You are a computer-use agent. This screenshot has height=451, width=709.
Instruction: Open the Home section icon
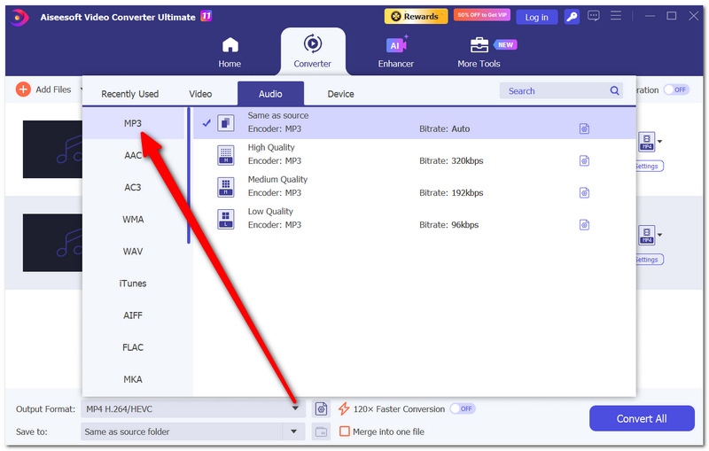click(x=230, y=44)
